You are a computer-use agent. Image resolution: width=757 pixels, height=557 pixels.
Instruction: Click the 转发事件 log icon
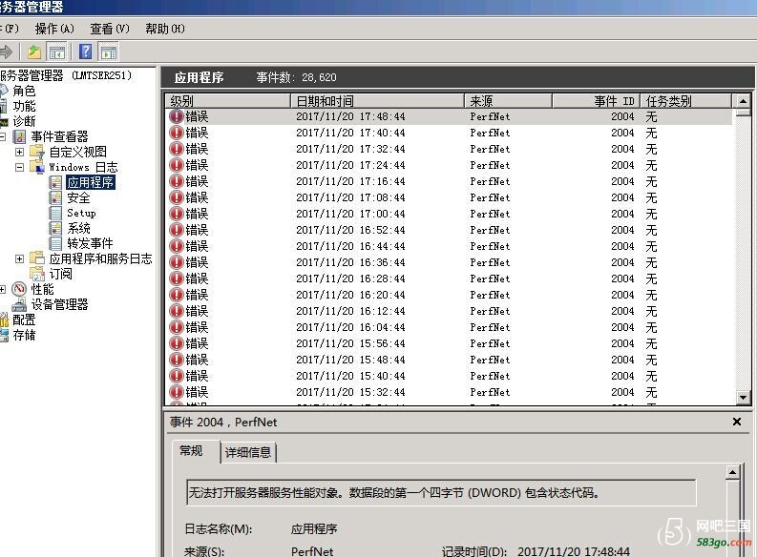(x=56, y=243)
